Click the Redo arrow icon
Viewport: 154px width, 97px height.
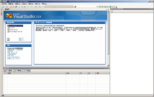32,7
